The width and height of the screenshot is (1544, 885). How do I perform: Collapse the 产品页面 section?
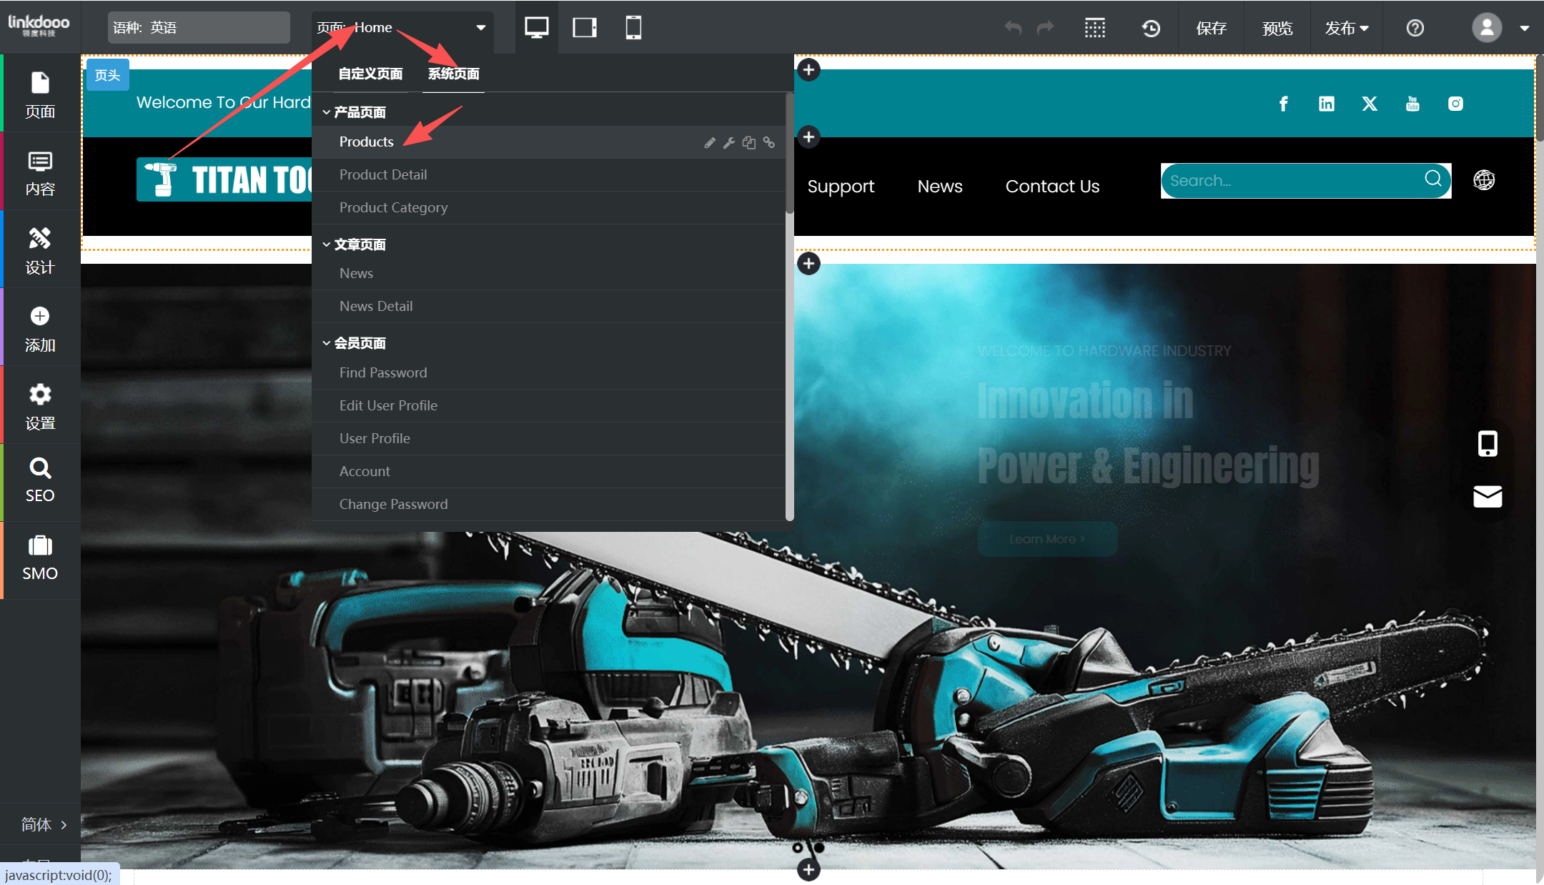click(354, 112)
